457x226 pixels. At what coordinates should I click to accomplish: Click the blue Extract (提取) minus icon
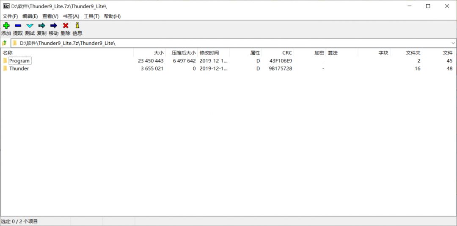[x=18, y=26]
